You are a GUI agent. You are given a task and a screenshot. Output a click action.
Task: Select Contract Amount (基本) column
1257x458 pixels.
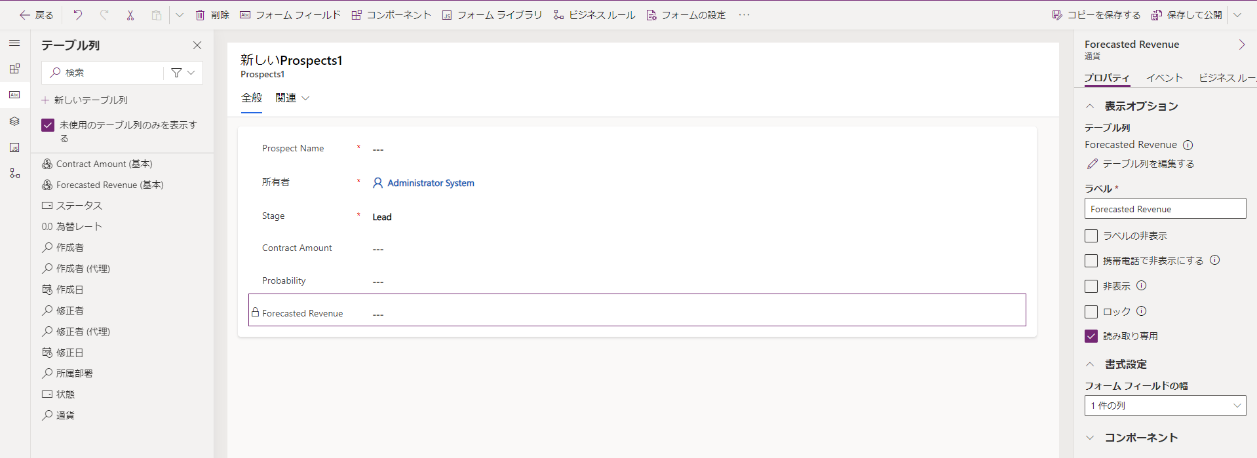point(97,164)
